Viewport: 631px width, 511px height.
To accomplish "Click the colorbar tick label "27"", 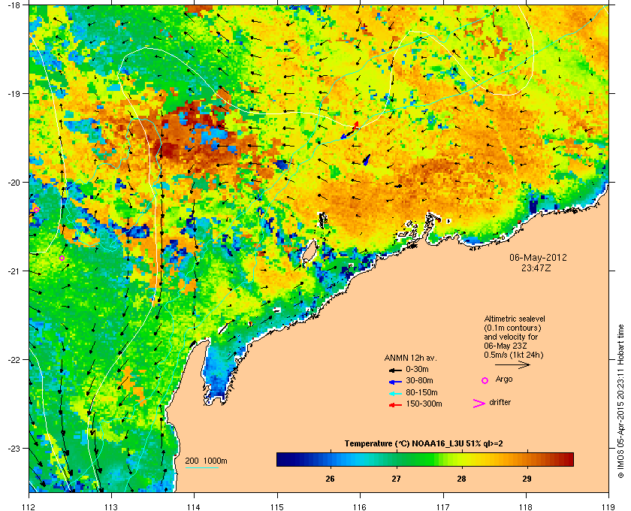I will [x=397, y=479].
